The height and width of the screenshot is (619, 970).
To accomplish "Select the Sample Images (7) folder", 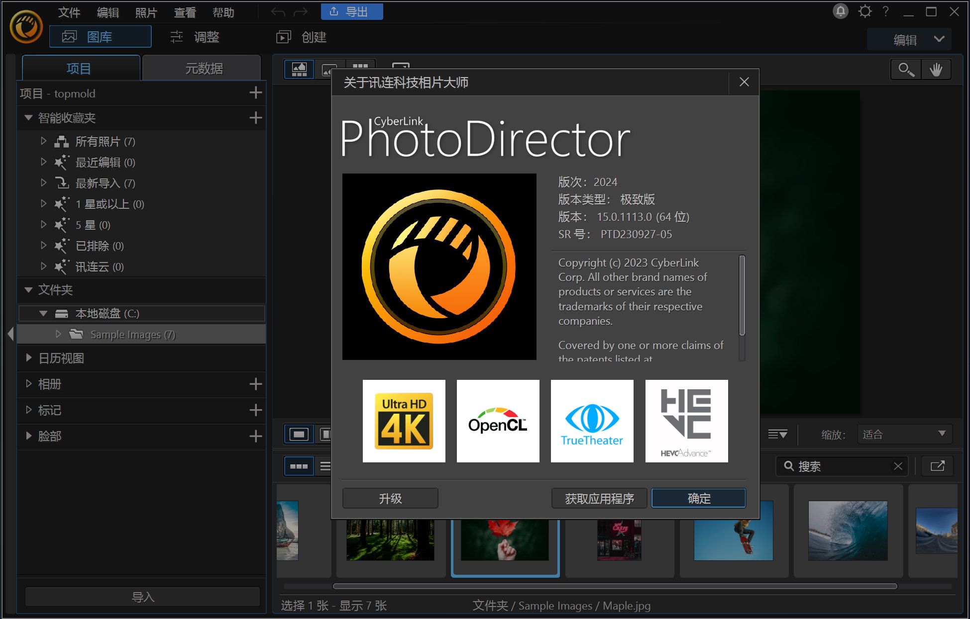I will pyautogui.click(x=141, y=334).
